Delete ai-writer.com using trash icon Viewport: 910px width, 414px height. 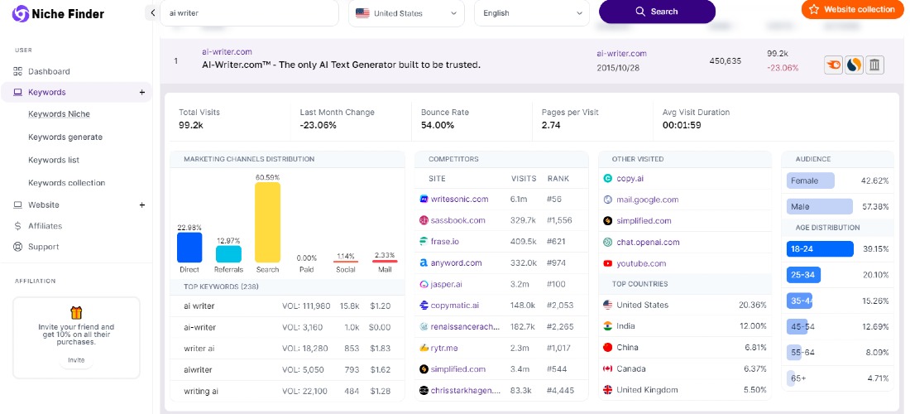click(874, 65)
